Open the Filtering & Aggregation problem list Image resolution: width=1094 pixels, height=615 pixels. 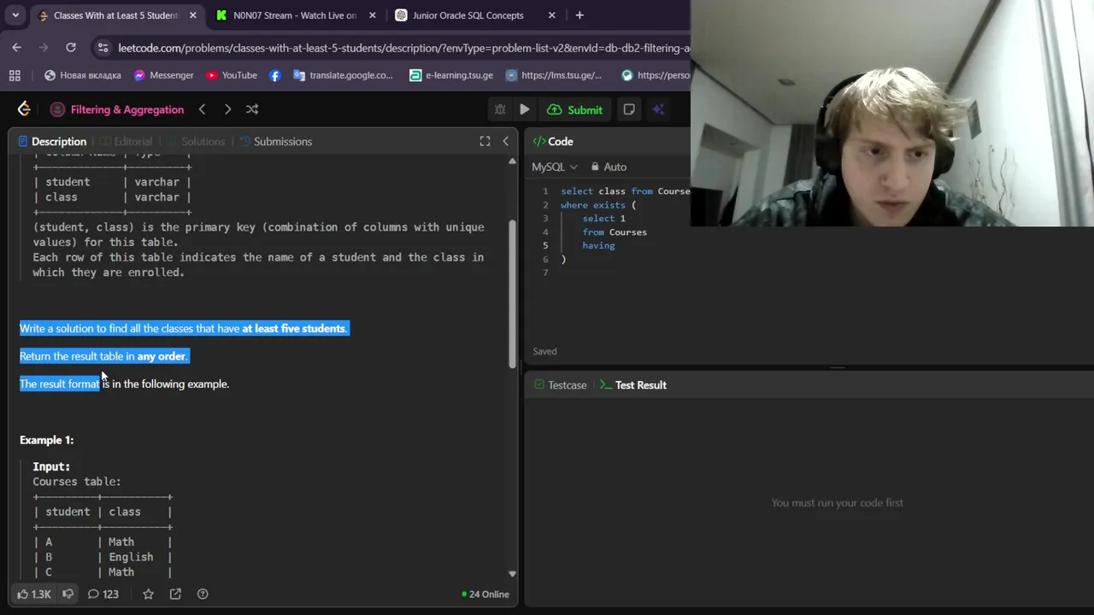pyautogui.click(x=117, y=109)
